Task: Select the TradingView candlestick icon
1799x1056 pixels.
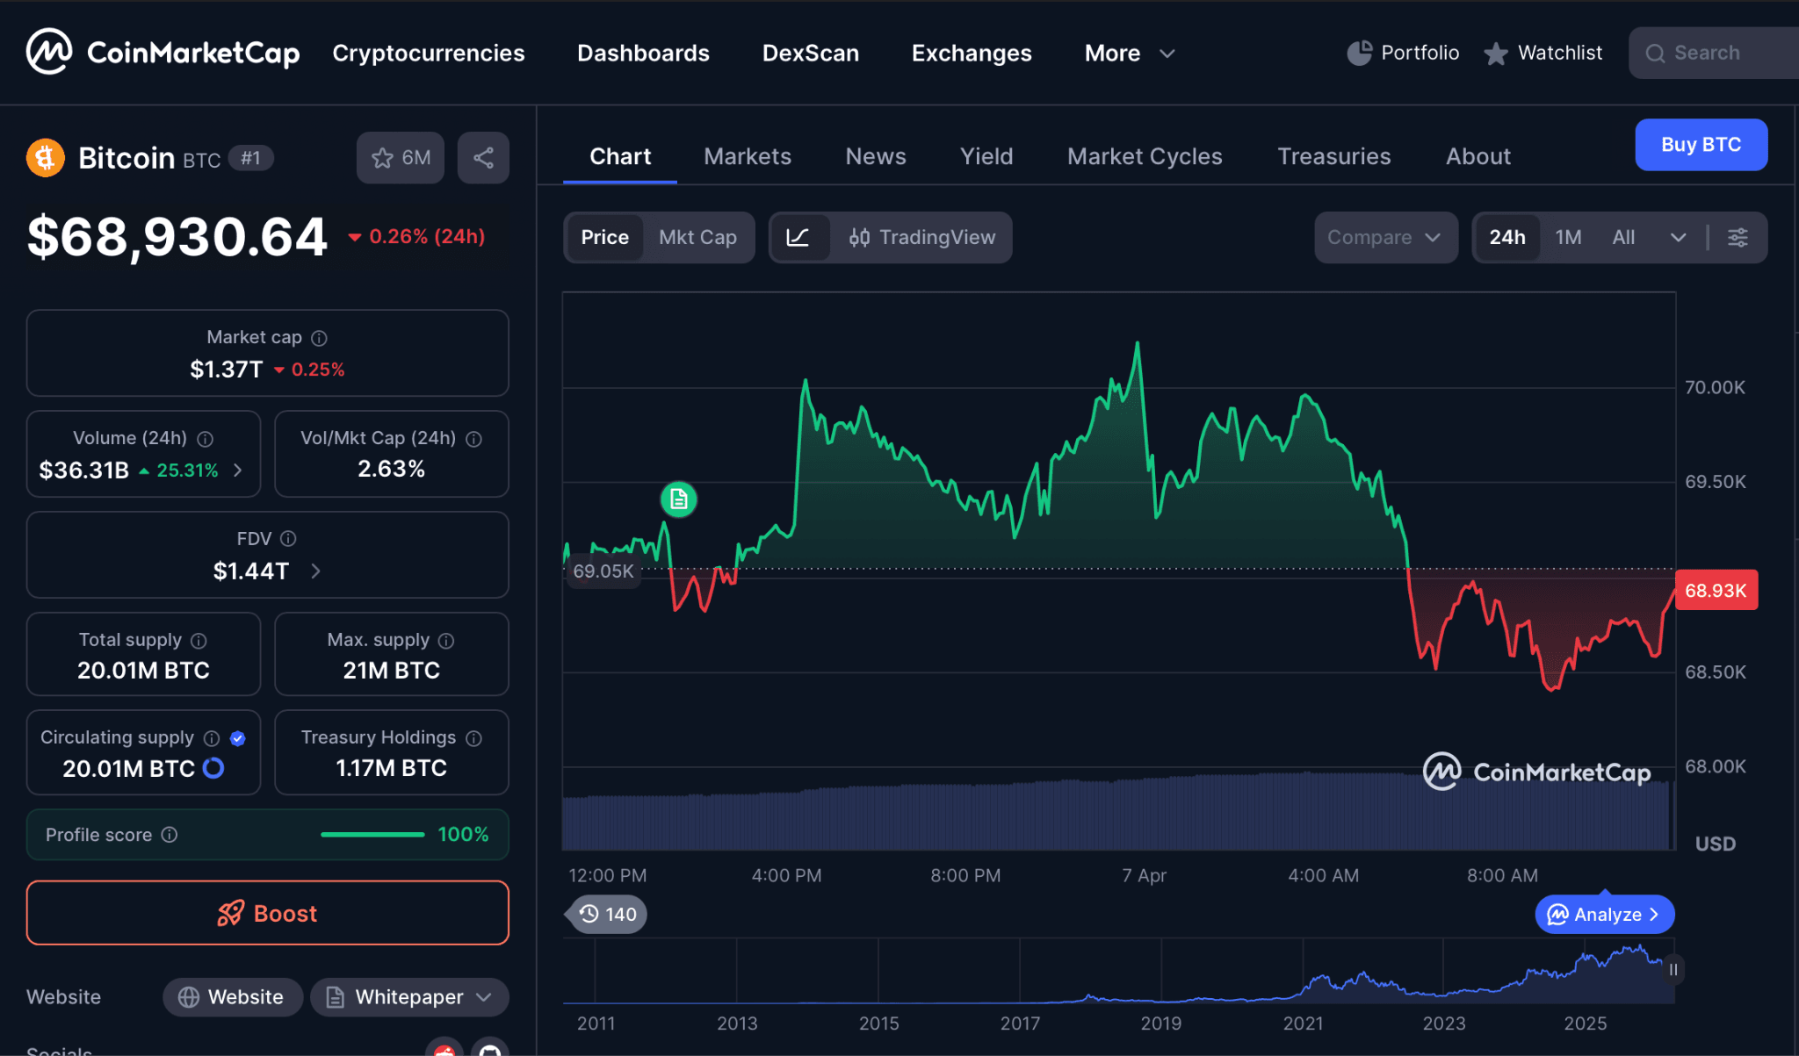Action: coord(859,237)
